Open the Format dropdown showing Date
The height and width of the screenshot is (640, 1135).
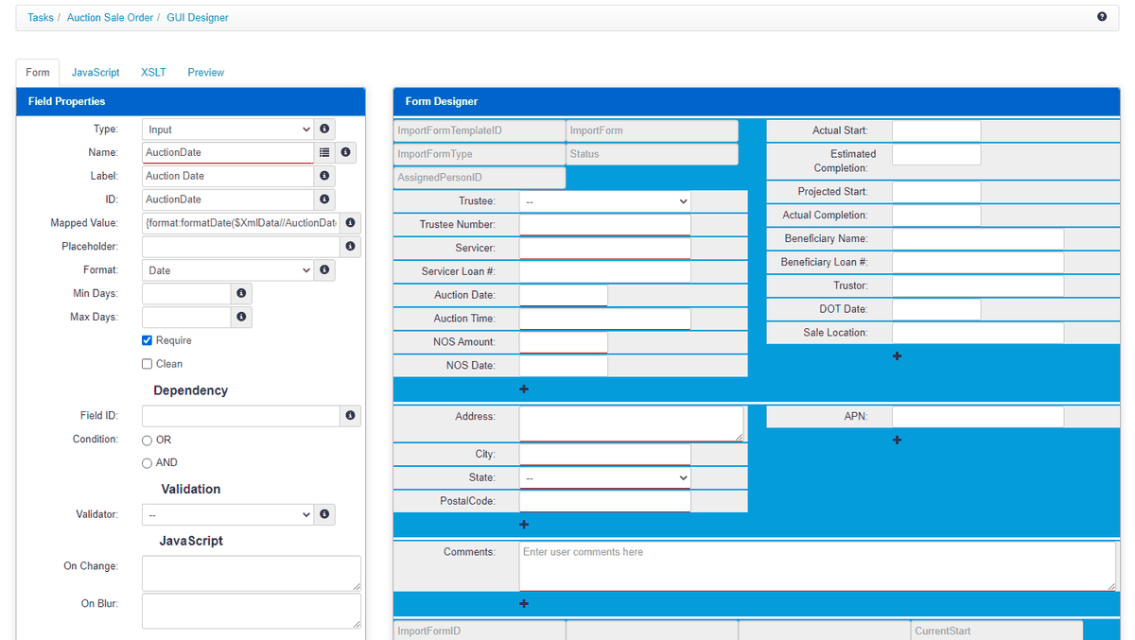pyautogui.click(x=228, y=270)
